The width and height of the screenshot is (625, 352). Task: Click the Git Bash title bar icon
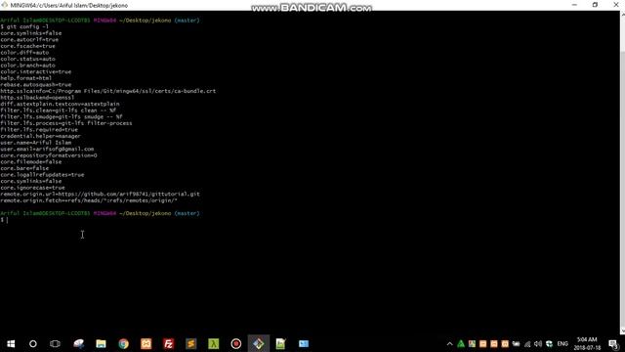4,5
